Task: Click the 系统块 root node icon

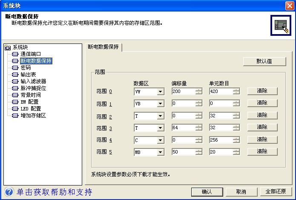Action: [x=7, y=47]
